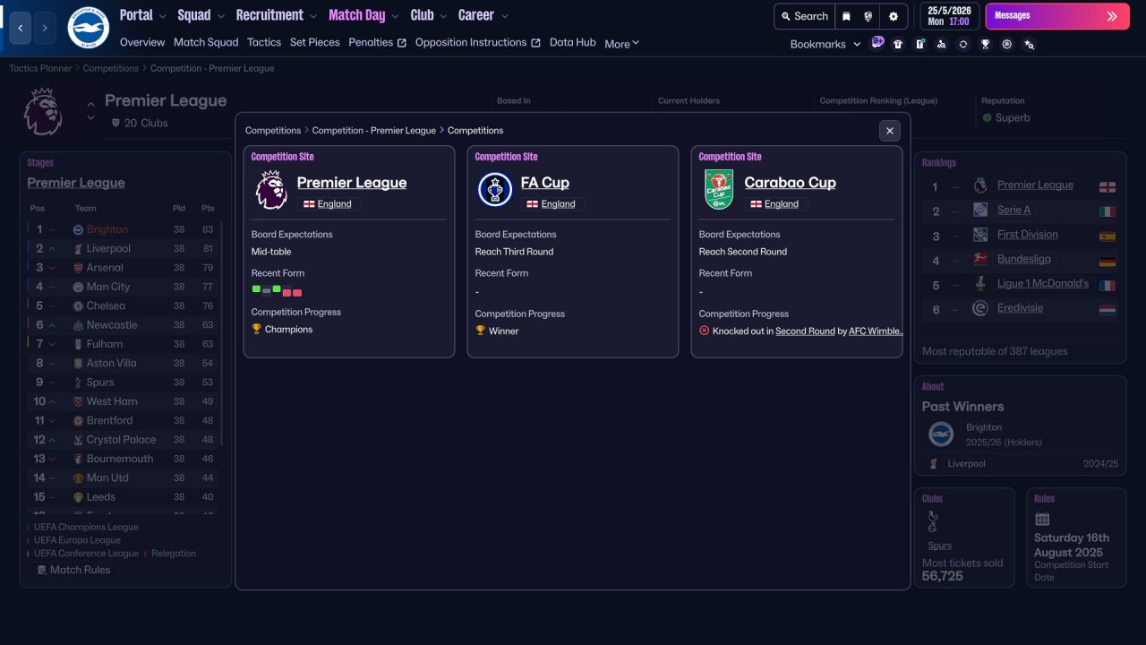
Task: Click the Spurs crest in the Clubs panel
Action: click(932, 521)
